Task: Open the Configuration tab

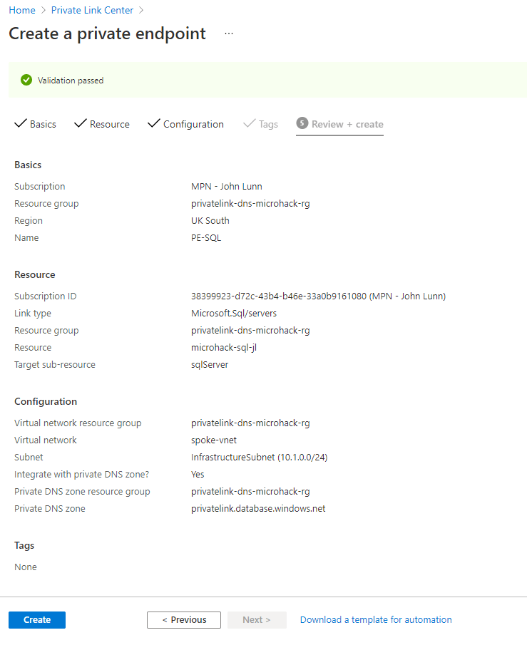Action: (x=193, y=124)
